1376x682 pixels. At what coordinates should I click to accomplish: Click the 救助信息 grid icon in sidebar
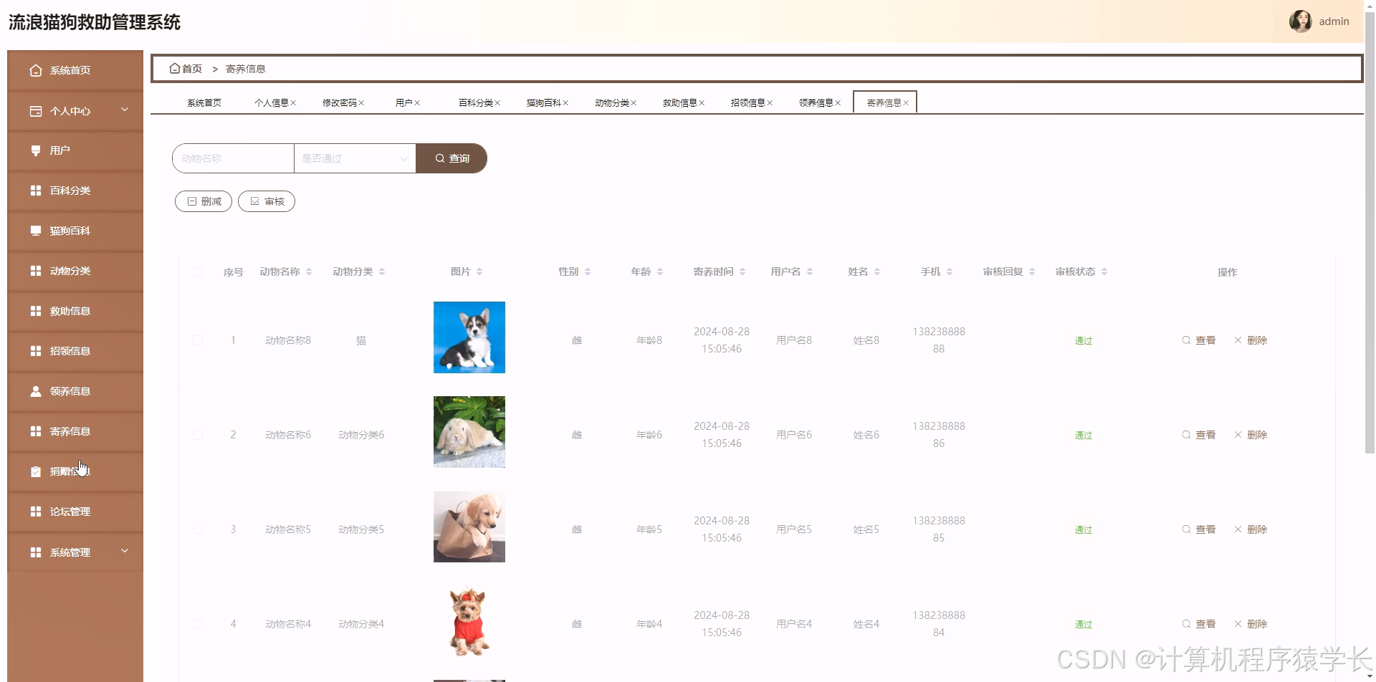[36, 310]
